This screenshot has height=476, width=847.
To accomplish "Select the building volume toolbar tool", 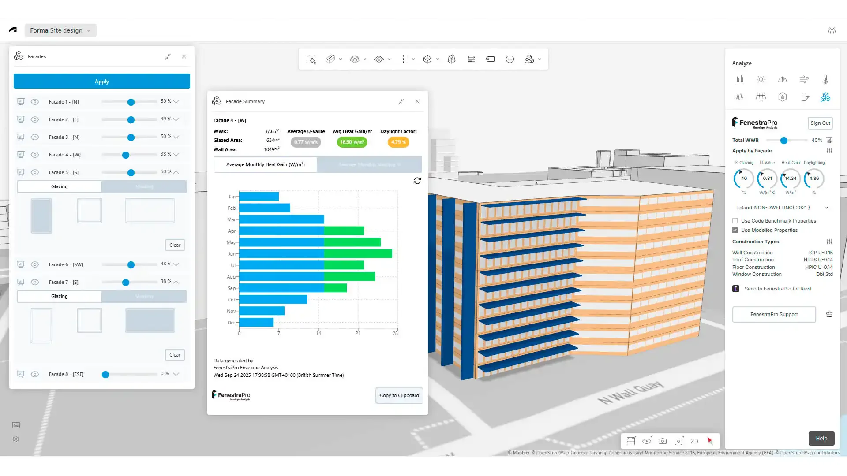I will (355, 59).
